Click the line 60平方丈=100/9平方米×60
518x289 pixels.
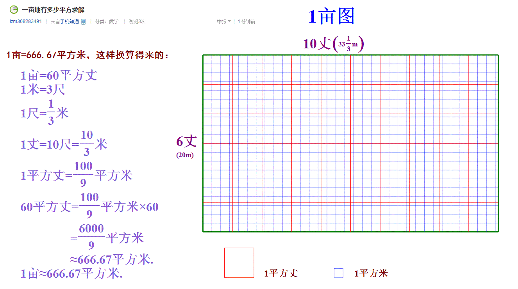pos(89,206)
